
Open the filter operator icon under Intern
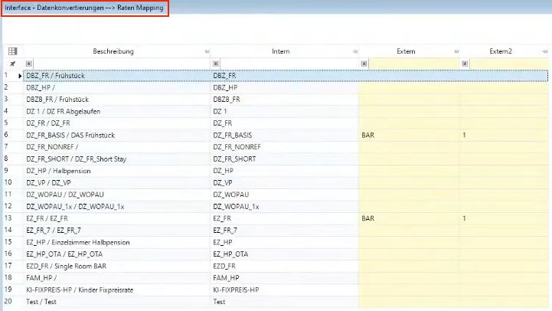pos(216,64)
